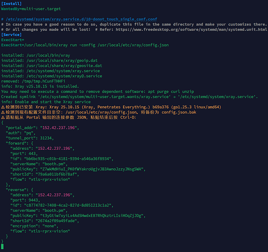
Task: Click the shortId 79a6a011bf6b78af value
Action: [56, 174]
